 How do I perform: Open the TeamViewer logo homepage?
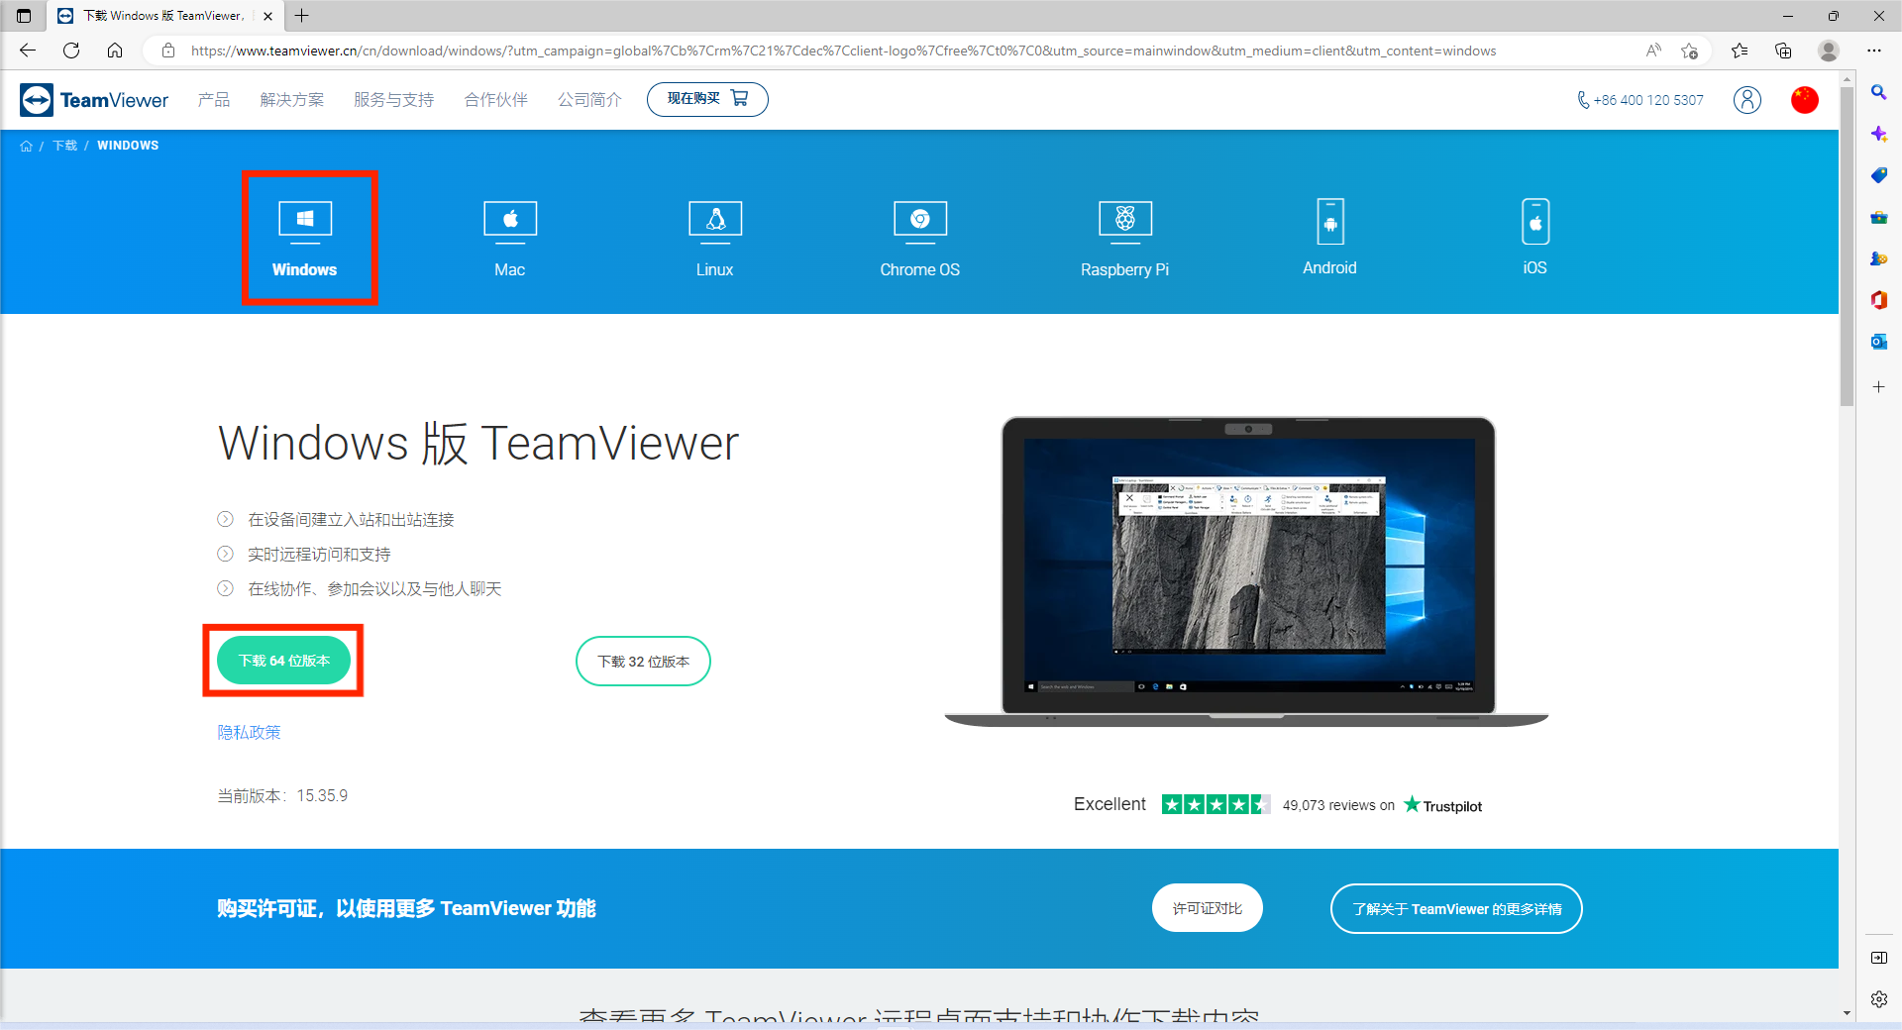click(94, 100)
